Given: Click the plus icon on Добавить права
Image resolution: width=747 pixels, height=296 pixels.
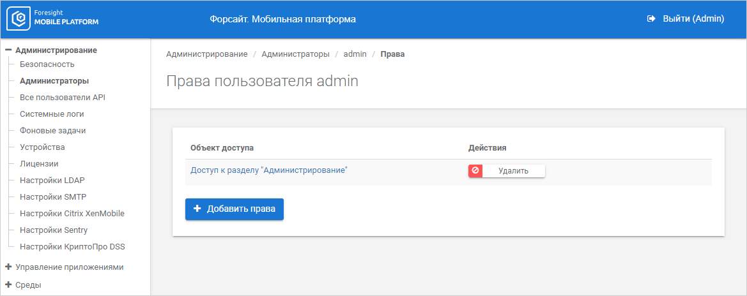Looking at the screenshot, I should (x=197, y=209).
